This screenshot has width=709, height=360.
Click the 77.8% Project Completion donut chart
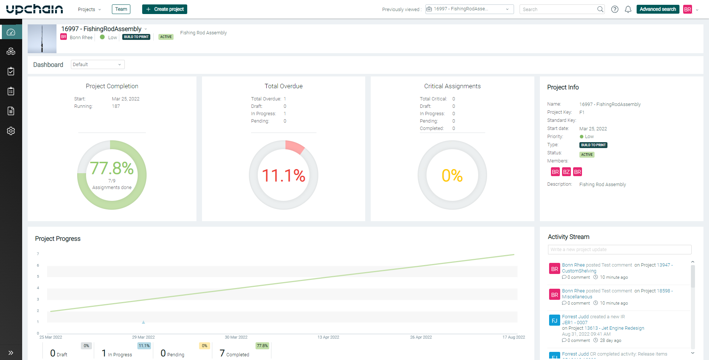pyautogui.click(x=112, y=175)
